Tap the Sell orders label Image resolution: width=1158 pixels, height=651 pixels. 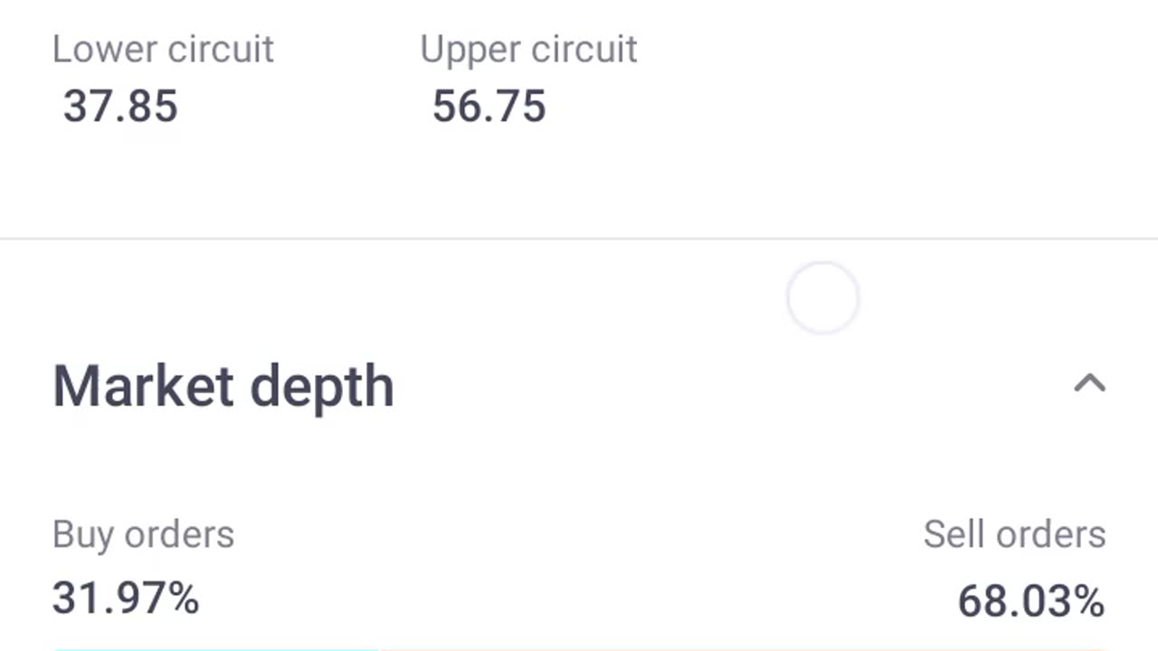click(1014, 534)
